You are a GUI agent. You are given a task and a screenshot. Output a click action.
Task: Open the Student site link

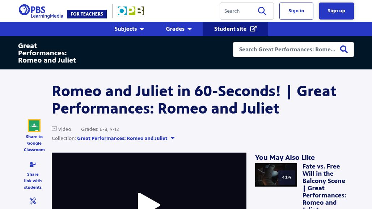pyautogui.click(x=235, y=29)
